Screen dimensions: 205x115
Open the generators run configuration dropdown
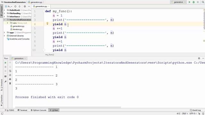[x=178, y=2]
